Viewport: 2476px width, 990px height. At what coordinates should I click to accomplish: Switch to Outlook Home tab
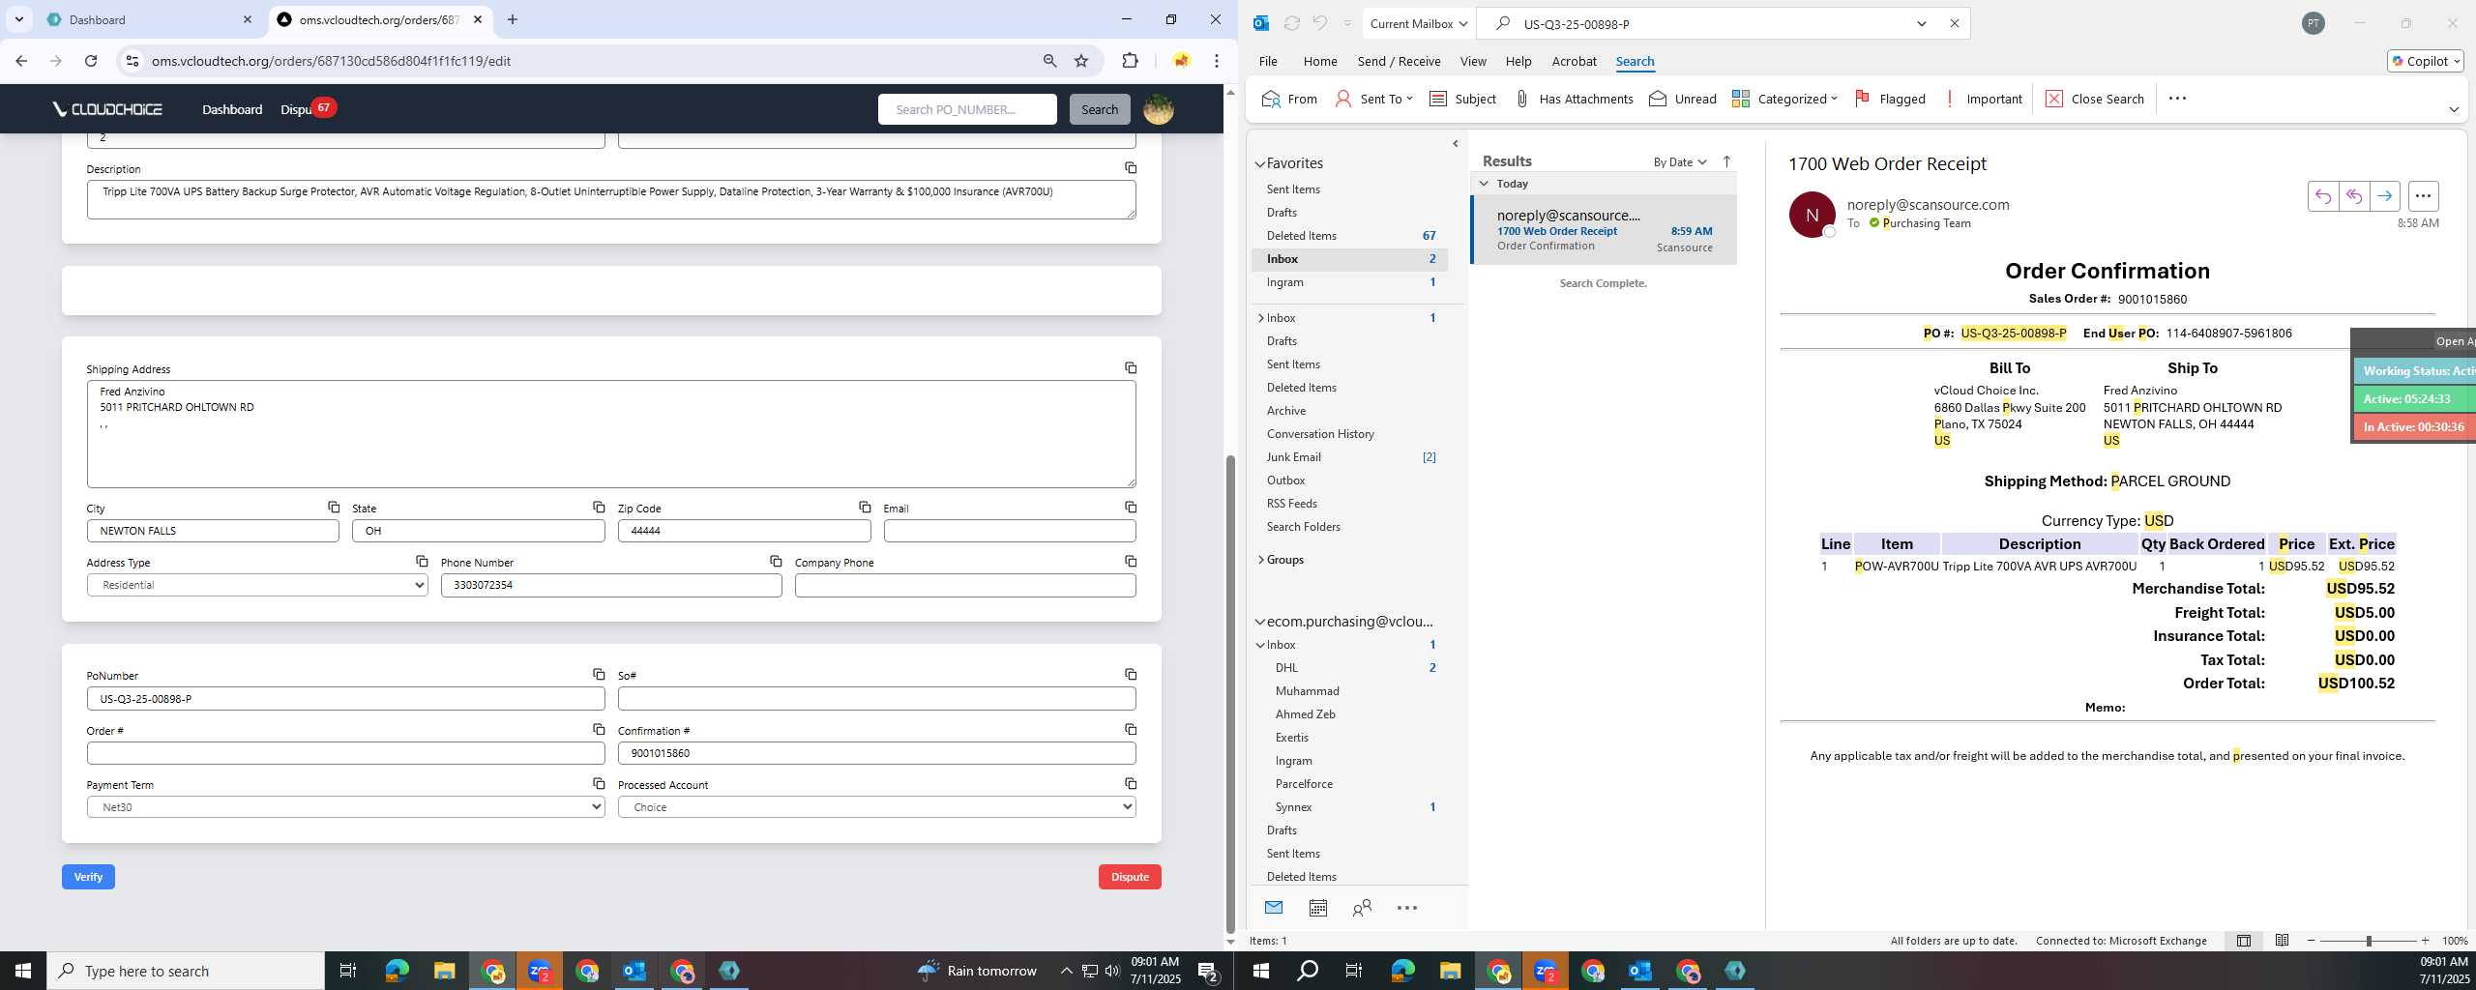coord(1320,61)
